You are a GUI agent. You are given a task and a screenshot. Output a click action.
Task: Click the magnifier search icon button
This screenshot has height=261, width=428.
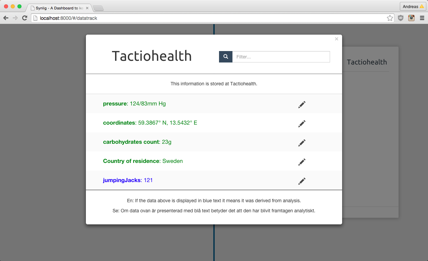coord(226,57)
